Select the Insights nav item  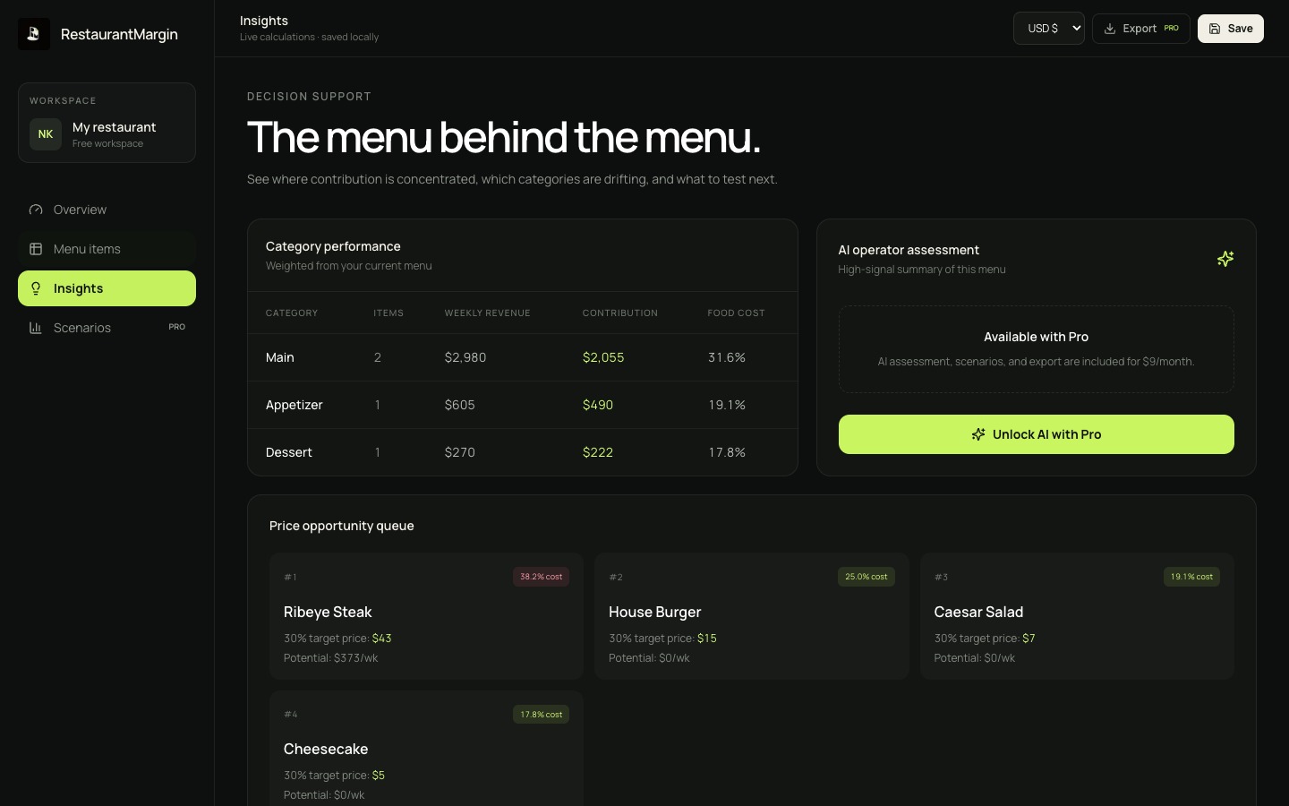(107, 288)
